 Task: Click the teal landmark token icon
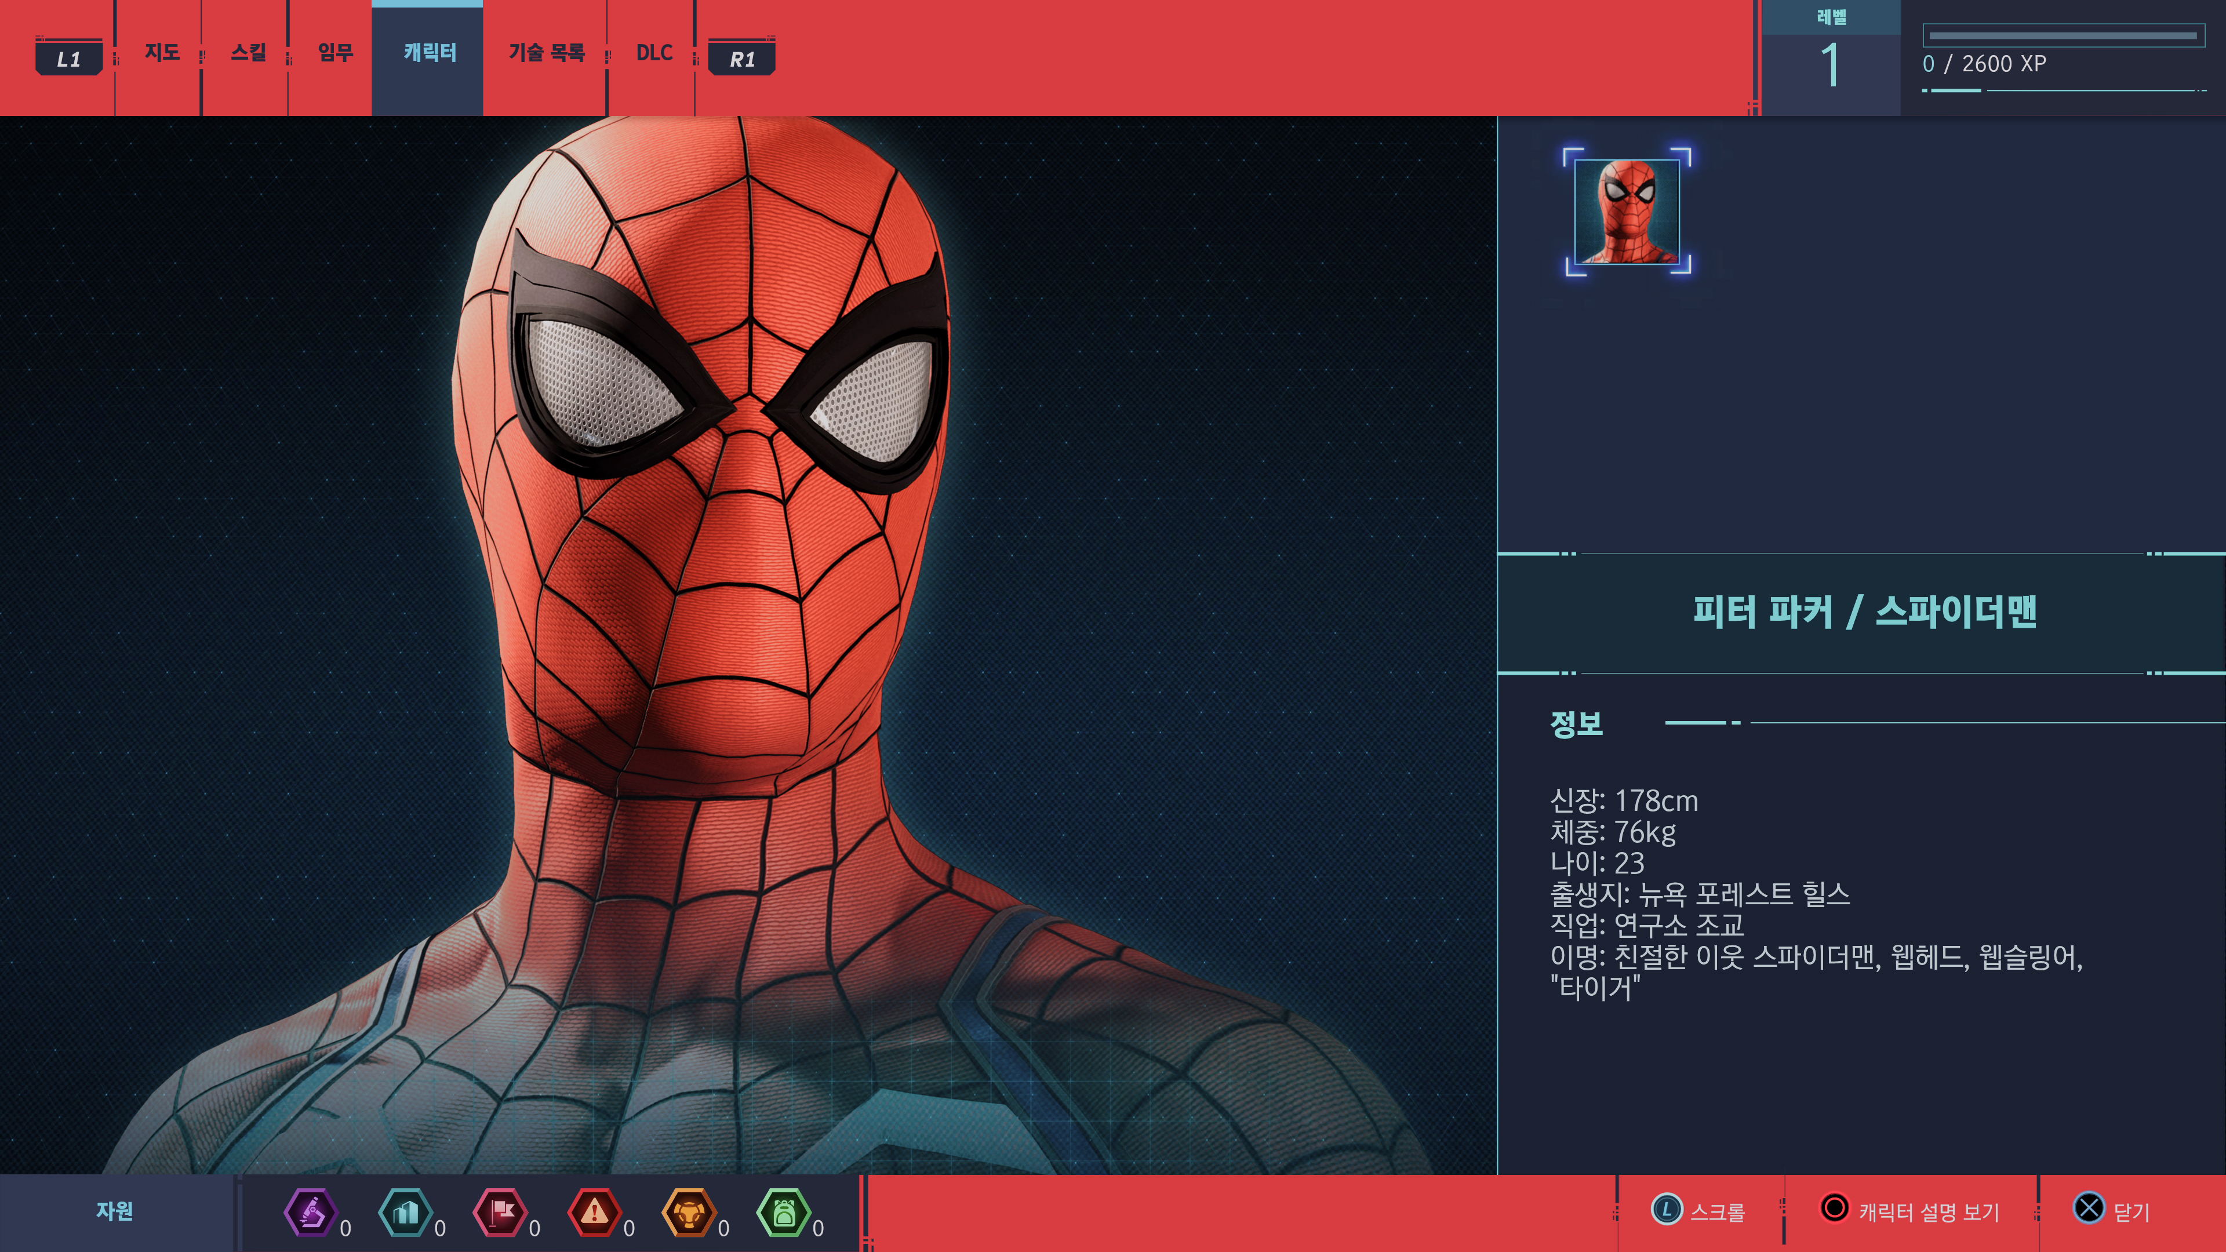coord(405,1213)
